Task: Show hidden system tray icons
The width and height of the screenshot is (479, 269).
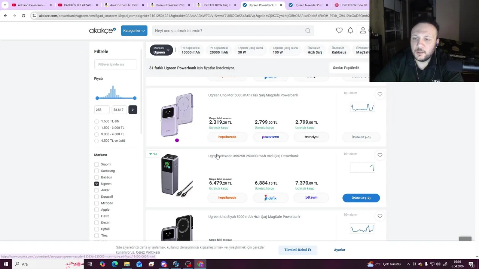Action: point(409,264)
